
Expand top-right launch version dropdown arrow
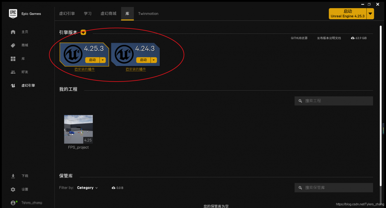[x=370, y=14]
